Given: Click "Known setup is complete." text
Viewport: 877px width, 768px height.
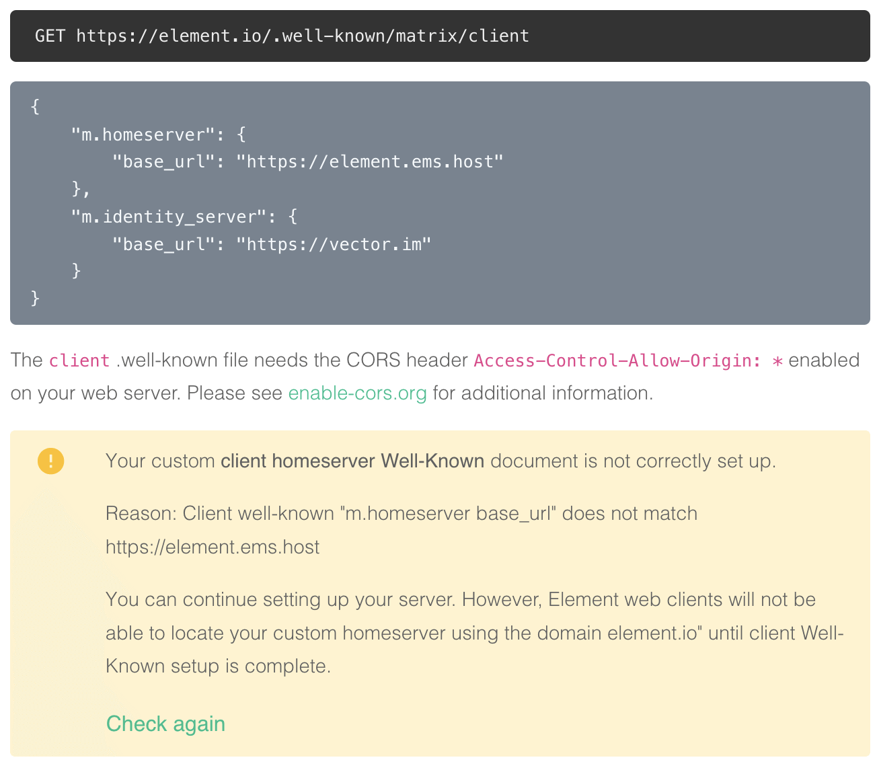Looking at the screenshot, I should [x=218, y=666].
